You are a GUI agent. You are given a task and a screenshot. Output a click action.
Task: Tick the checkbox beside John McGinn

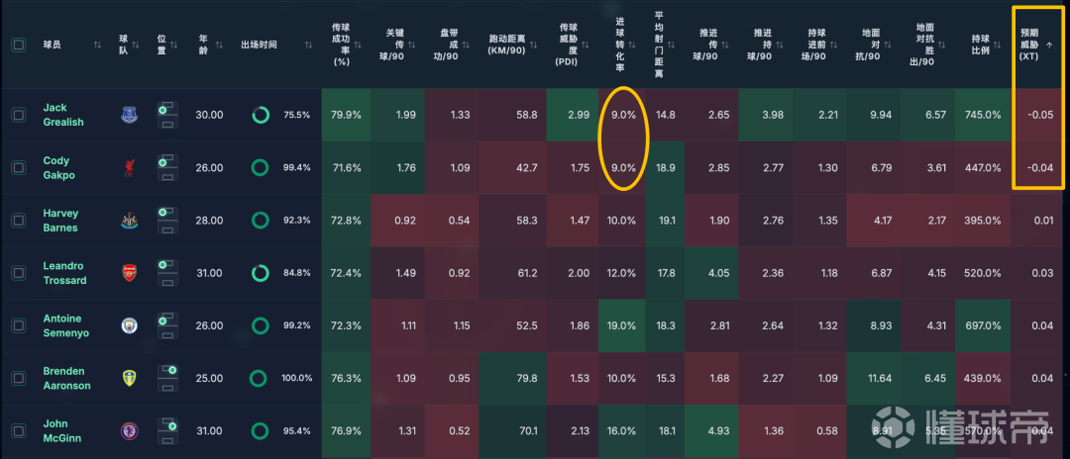[19, 430]
